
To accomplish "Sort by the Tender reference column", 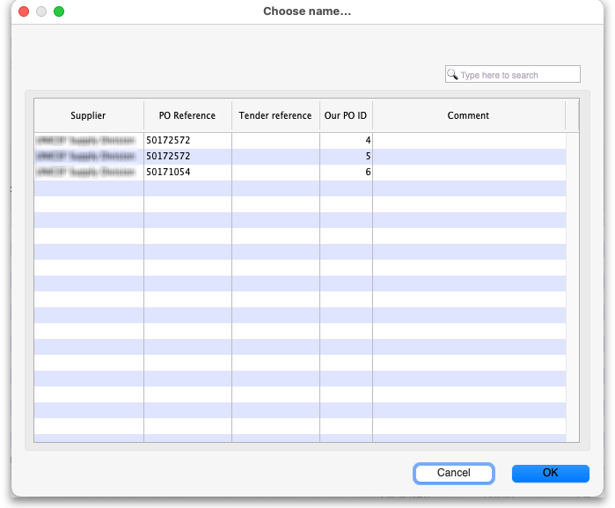I will 275,115.
